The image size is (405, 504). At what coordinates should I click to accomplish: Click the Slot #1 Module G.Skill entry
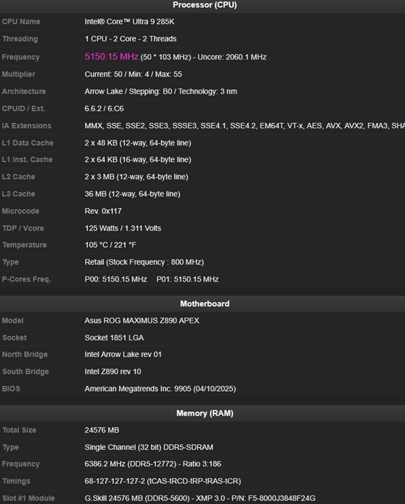click(200, 498)
